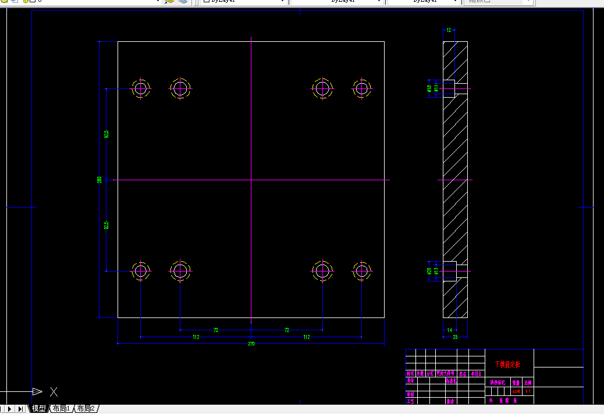Screen dimensions: 604x414
Task: Select the 更改文件号 title block text
Action: [446, 373]
